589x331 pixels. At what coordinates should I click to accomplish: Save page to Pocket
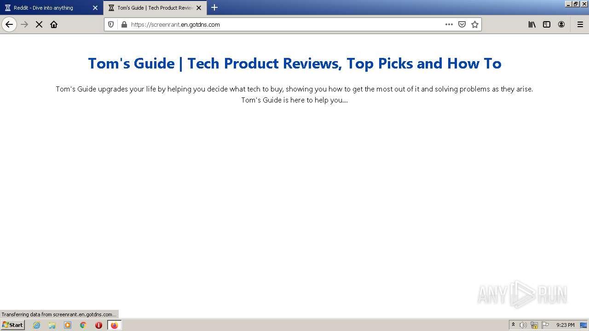coord(462,24)
